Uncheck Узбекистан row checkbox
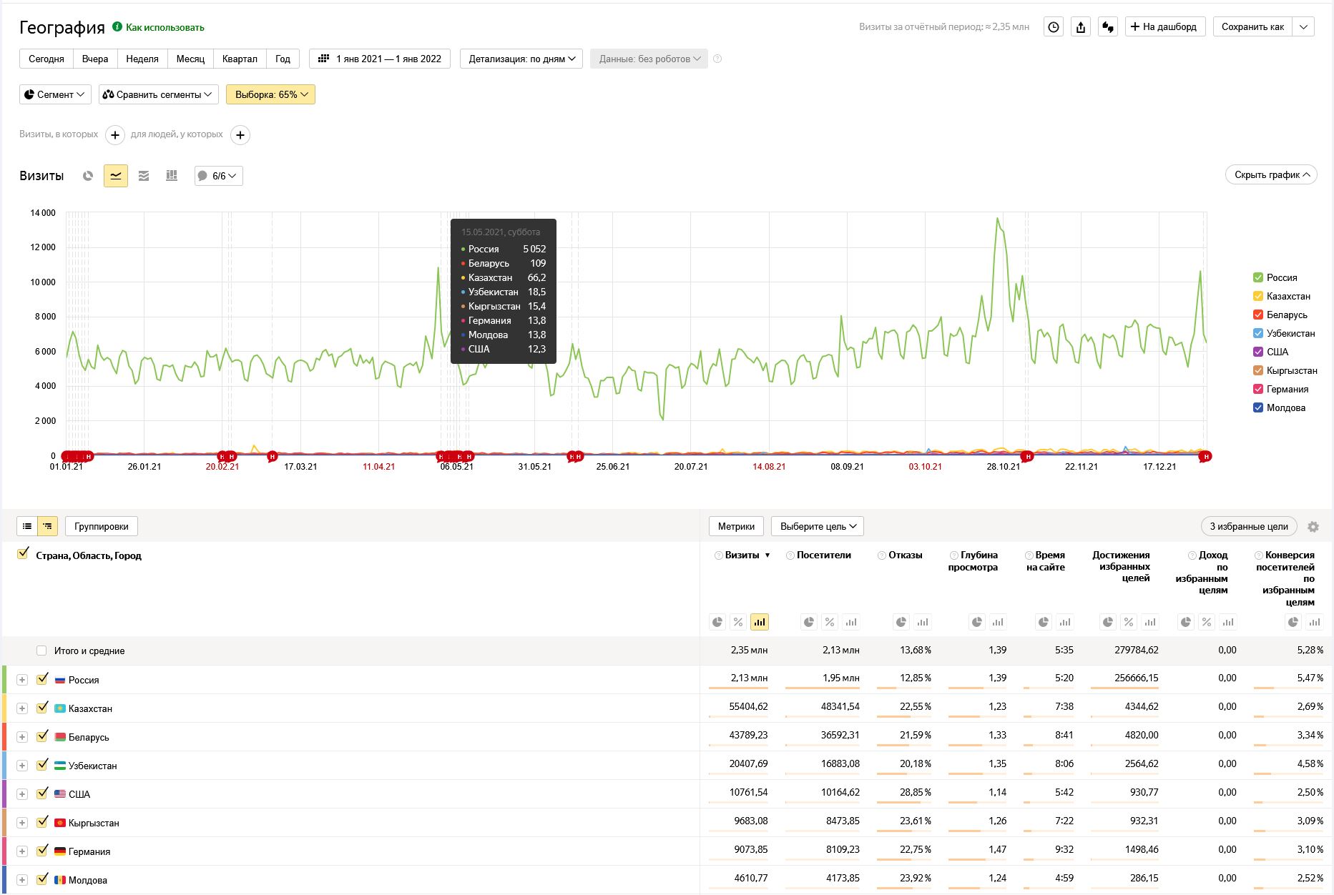 [x=42, y=765]
